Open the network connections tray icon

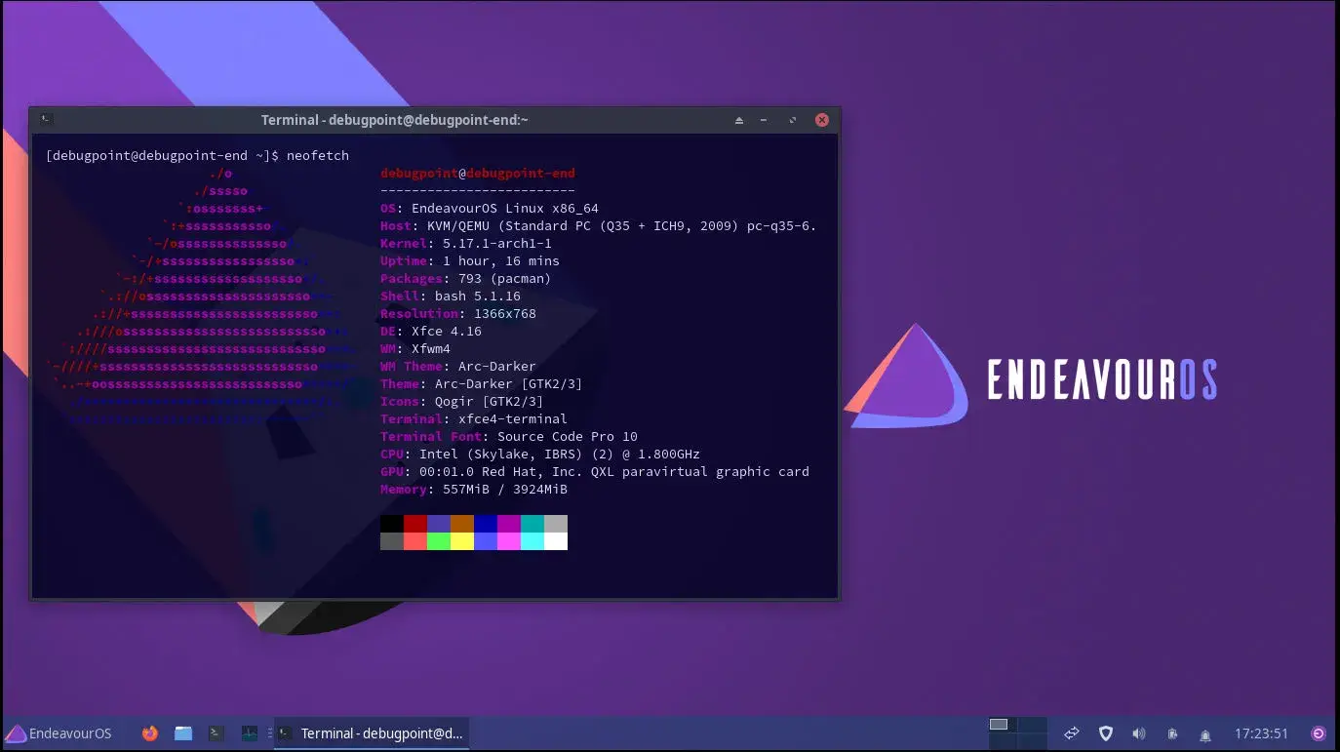[1072, 733]
